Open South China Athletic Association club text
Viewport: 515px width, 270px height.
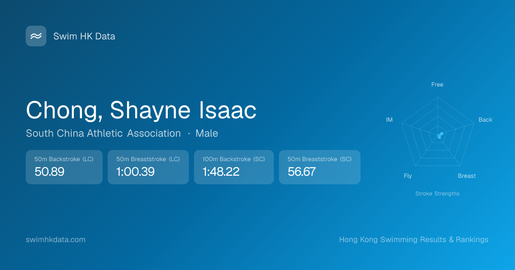[x=103, y=133]
